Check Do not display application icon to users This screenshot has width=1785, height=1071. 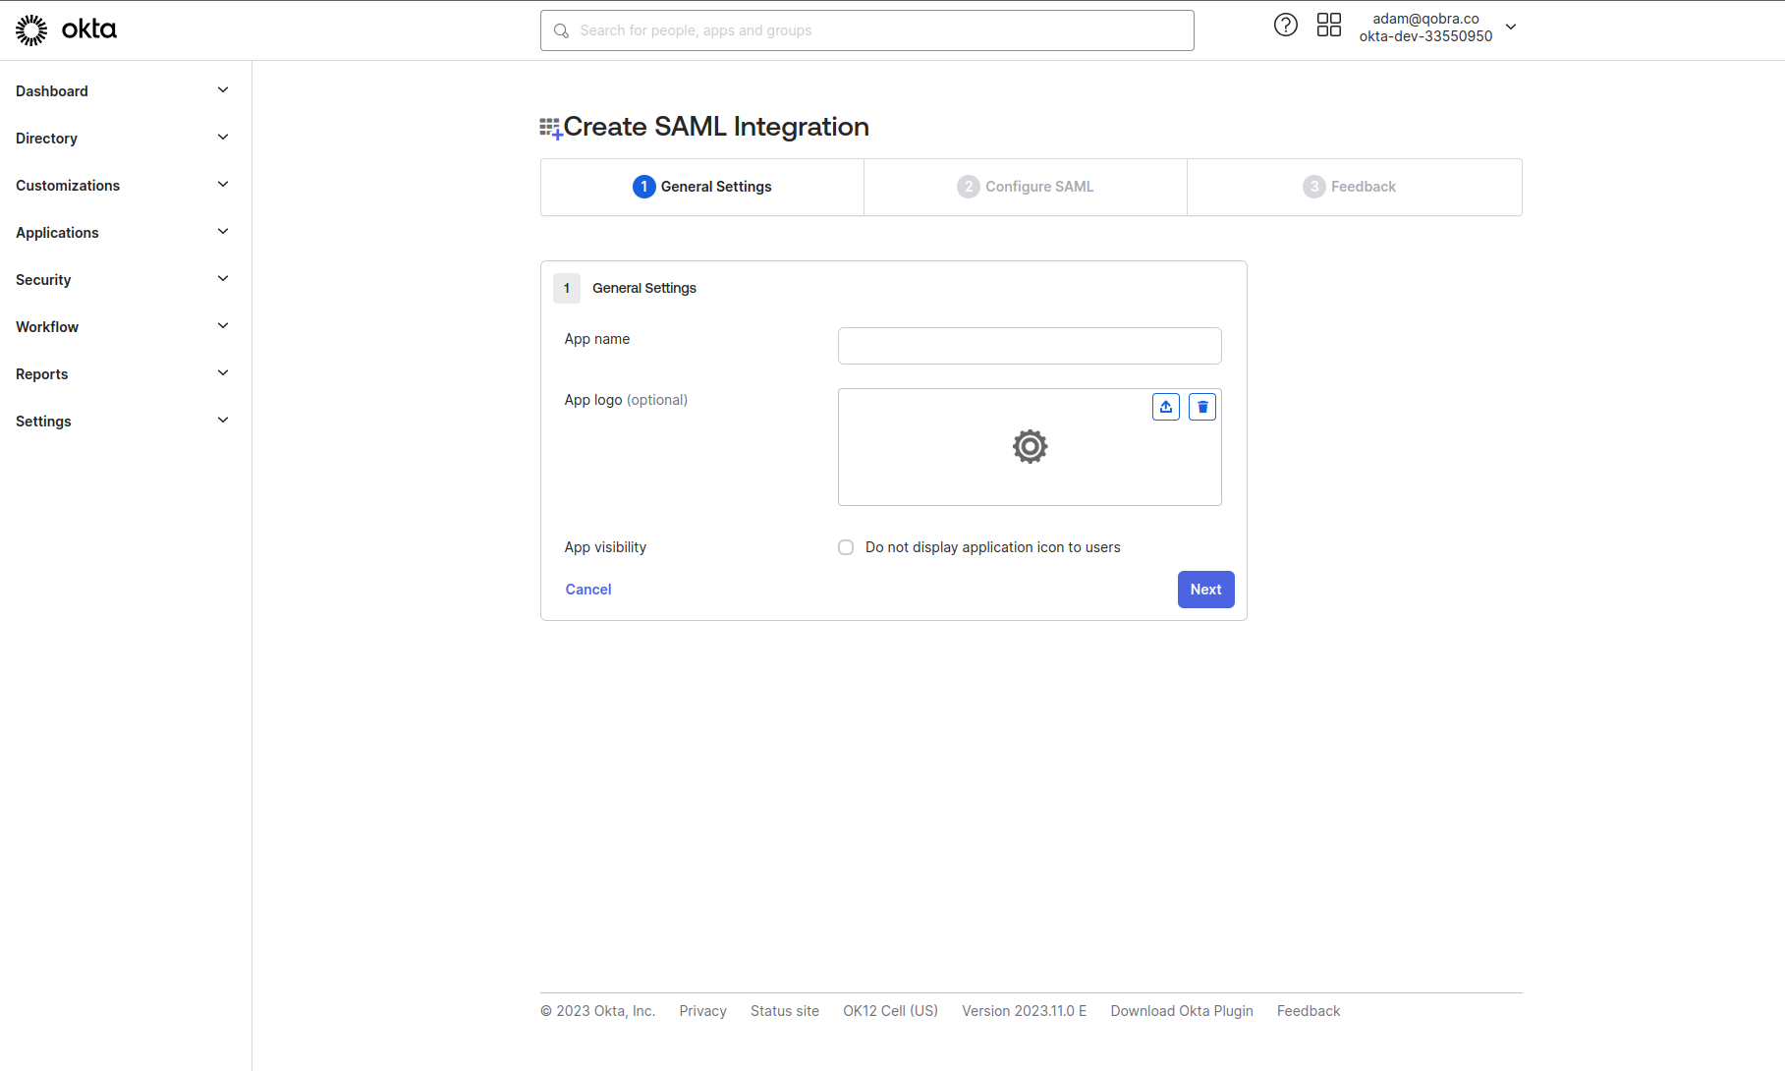tap(846, 547)
